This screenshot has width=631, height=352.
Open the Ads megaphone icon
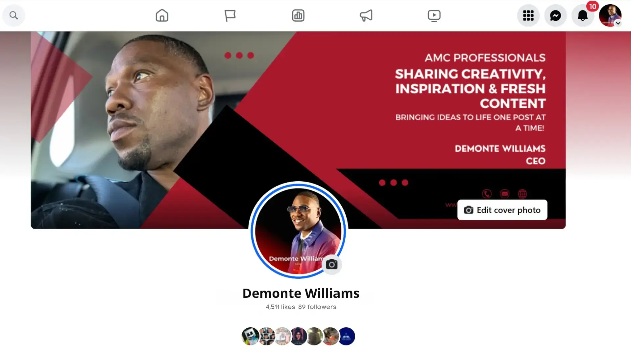366,15
